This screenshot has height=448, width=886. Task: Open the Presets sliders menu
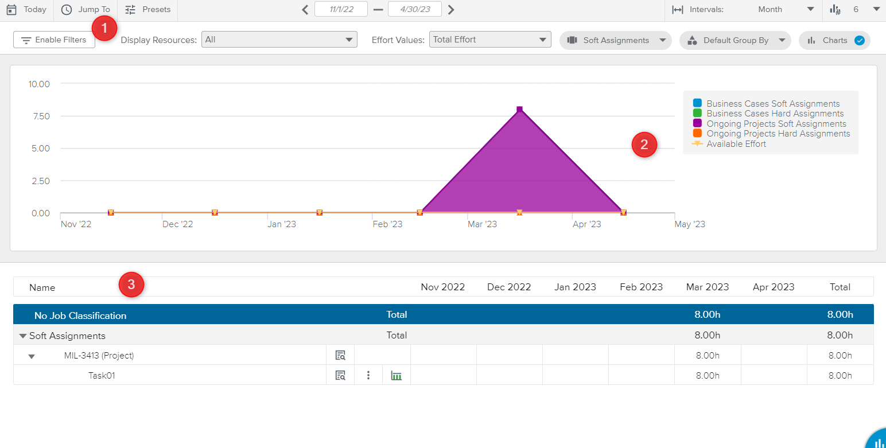click(x=131, y=10)
